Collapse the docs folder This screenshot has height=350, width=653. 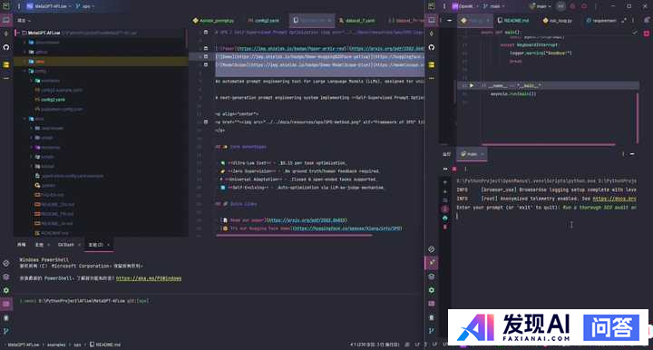(25, 119)
